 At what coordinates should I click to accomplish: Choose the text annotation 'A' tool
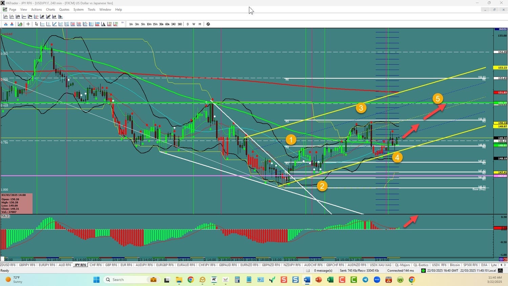point(103,24)
